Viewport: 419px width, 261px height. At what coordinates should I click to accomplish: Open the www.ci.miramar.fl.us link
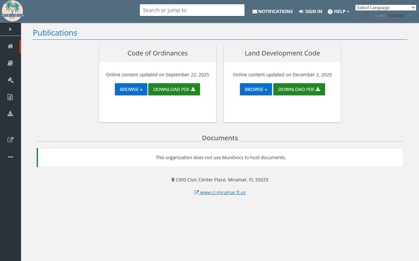point(220,192)
